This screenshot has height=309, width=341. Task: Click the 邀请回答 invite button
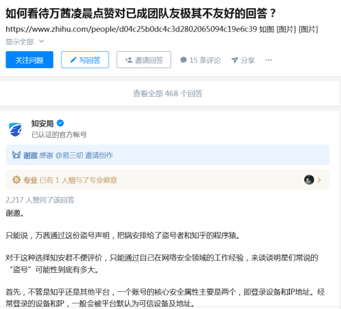point(144,60)
